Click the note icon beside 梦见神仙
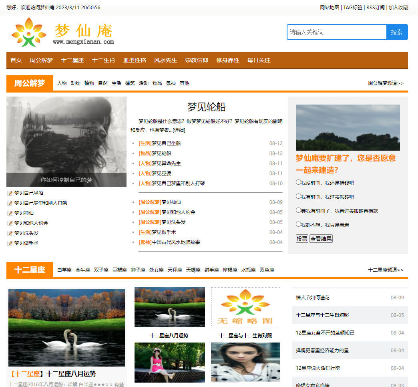Screen dimensions: 418x387 click(x=10, y=213)
